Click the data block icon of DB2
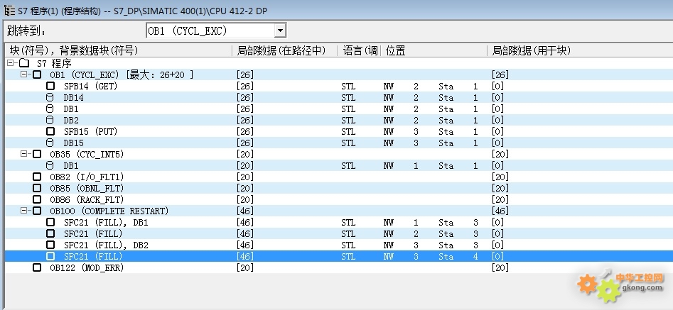 [50, 120]
